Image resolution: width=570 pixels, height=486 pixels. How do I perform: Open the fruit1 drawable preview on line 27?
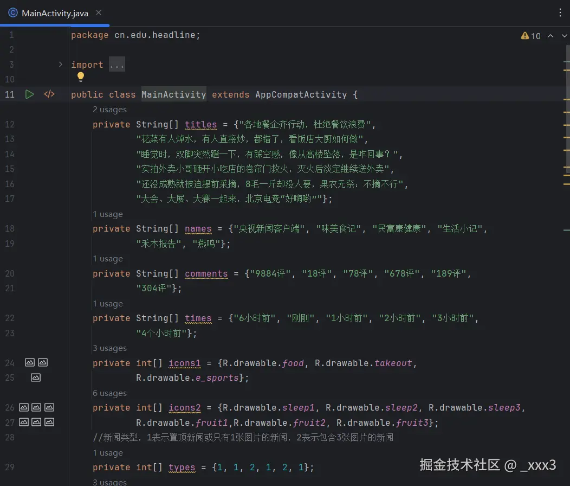[24, 423]
